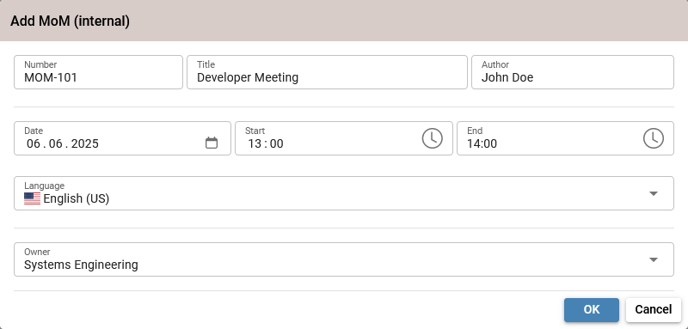Screen dimensions: 688x329
Task: Open the clock picker for End time
Action: click(x=654, y=138)
